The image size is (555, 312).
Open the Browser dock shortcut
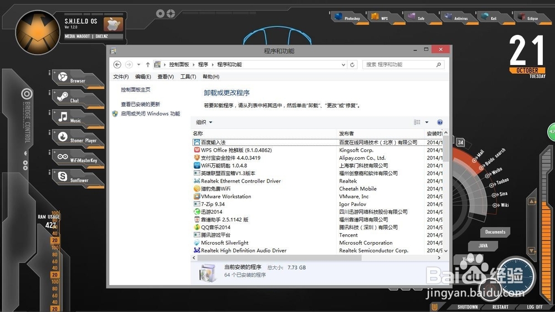tap(78, 79)
